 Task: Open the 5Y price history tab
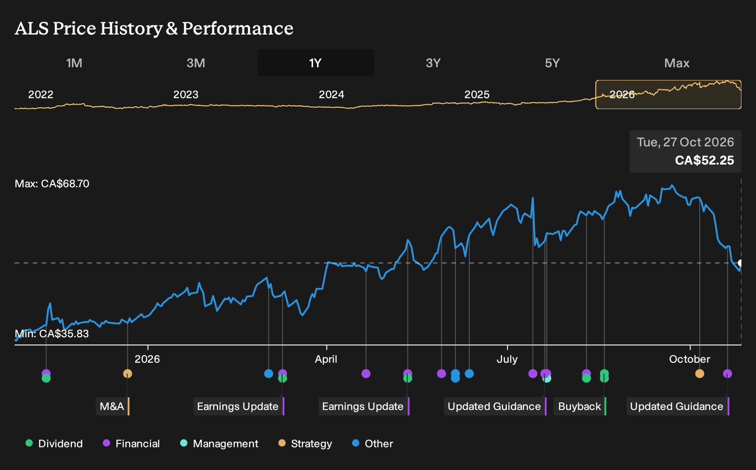pyautogui.click(x=552, y=63)
